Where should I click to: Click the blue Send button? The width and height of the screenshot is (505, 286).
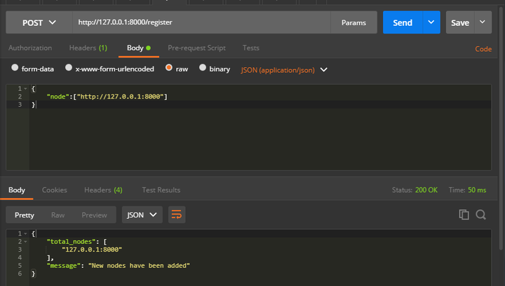tap(403, 22)
